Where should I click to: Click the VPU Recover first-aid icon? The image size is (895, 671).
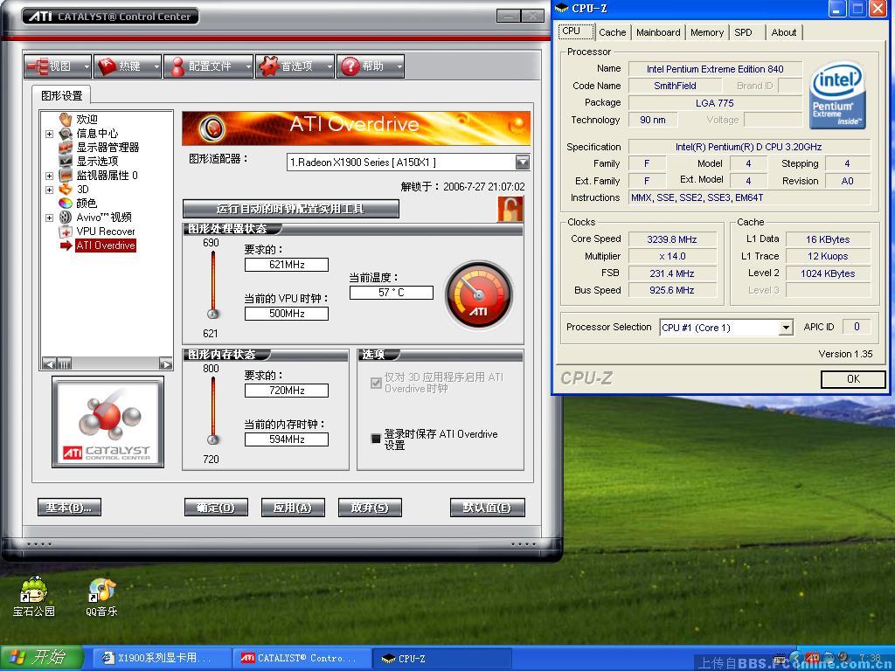click(x=66, y=232)
